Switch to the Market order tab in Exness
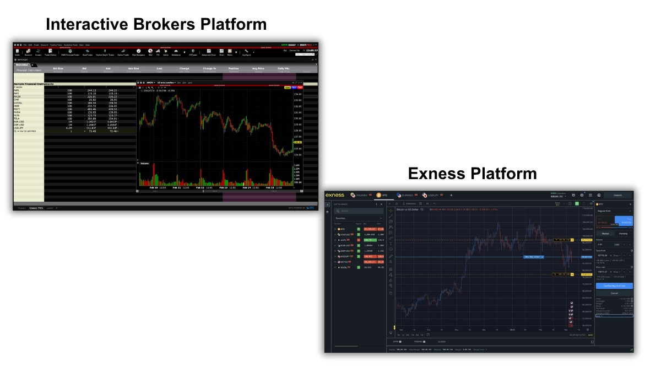This screenshot has width=661, height=372. click(x=605, y=233)
